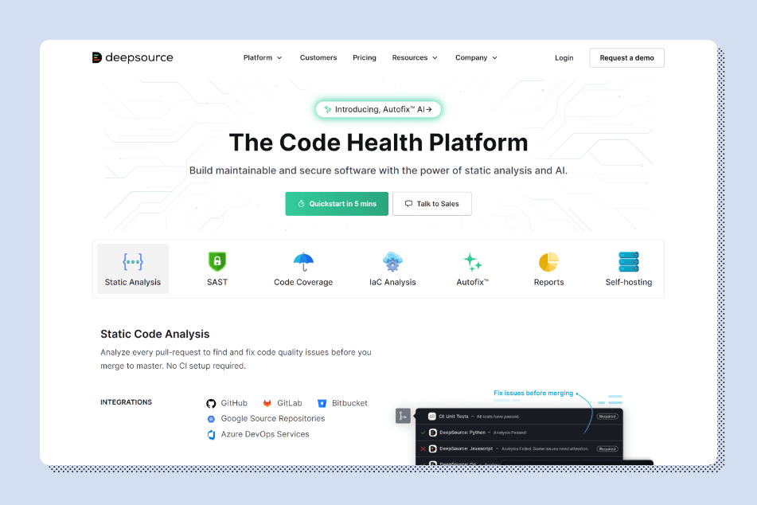Screen dimensions: 757x505
Task: Click the git merge icon beside checks panel
Action: click(x=403, y=416)
